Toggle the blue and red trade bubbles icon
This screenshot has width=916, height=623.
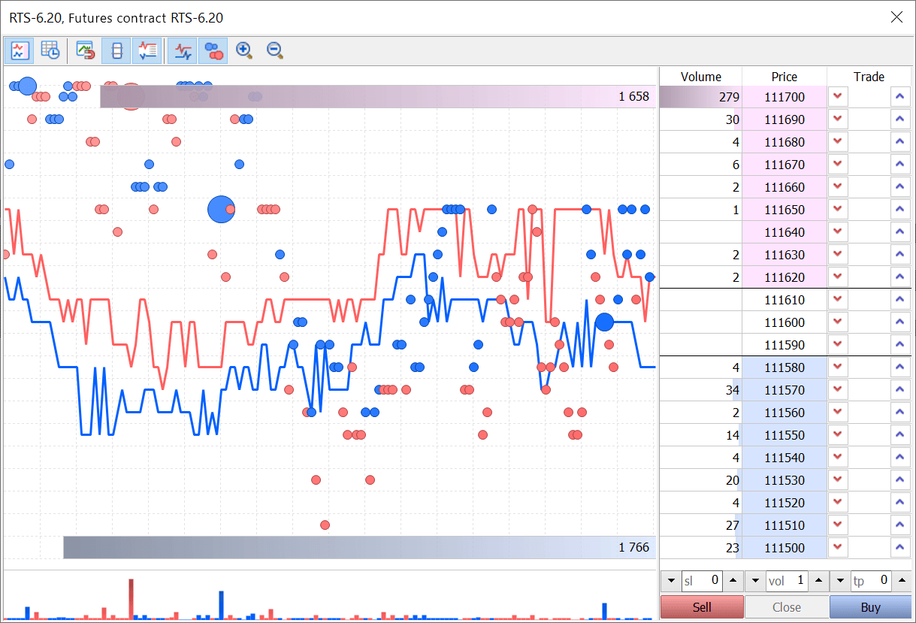[213, 50]
